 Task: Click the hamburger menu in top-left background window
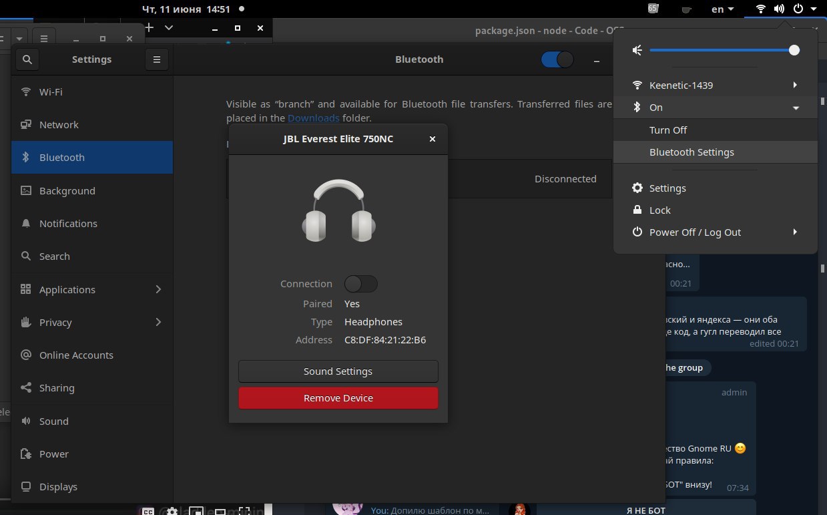43,39
